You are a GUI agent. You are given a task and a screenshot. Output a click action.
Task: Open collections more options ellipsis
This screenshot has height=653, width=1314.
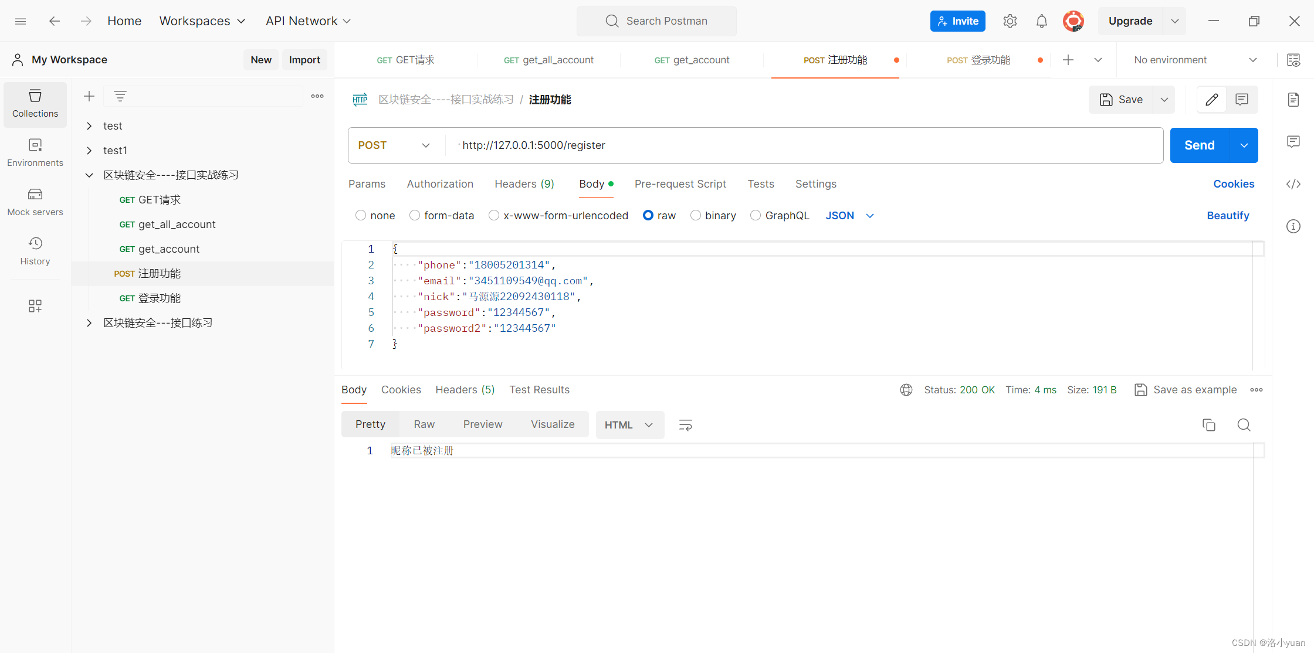pos(317,96)
